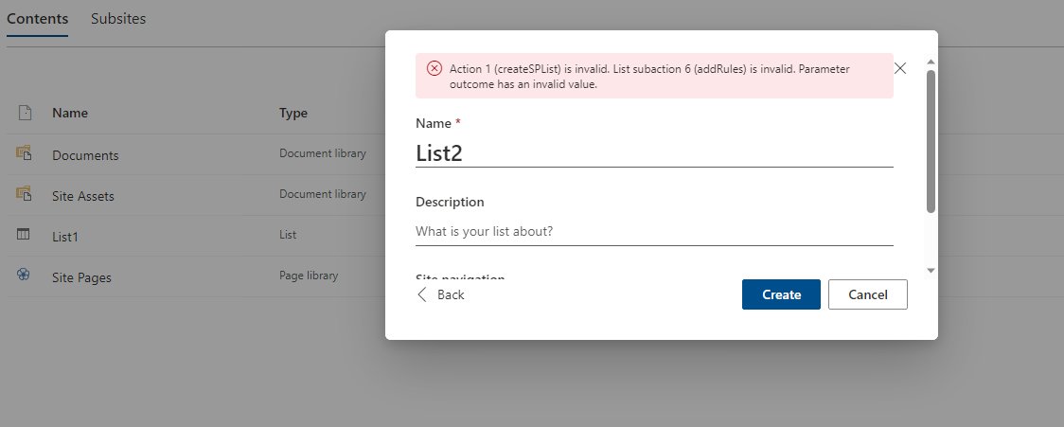
Task: Click the Document library type for Documents
Action: (x=322, y=153)
